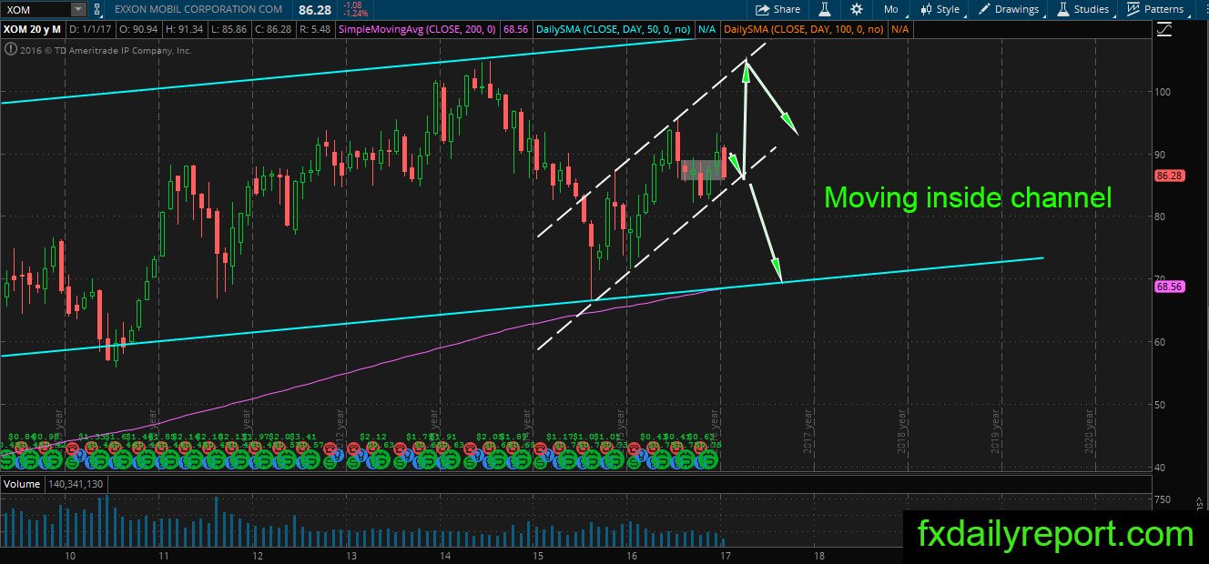Click the D: 1/1/17 date value

click(x=91, y=29)
